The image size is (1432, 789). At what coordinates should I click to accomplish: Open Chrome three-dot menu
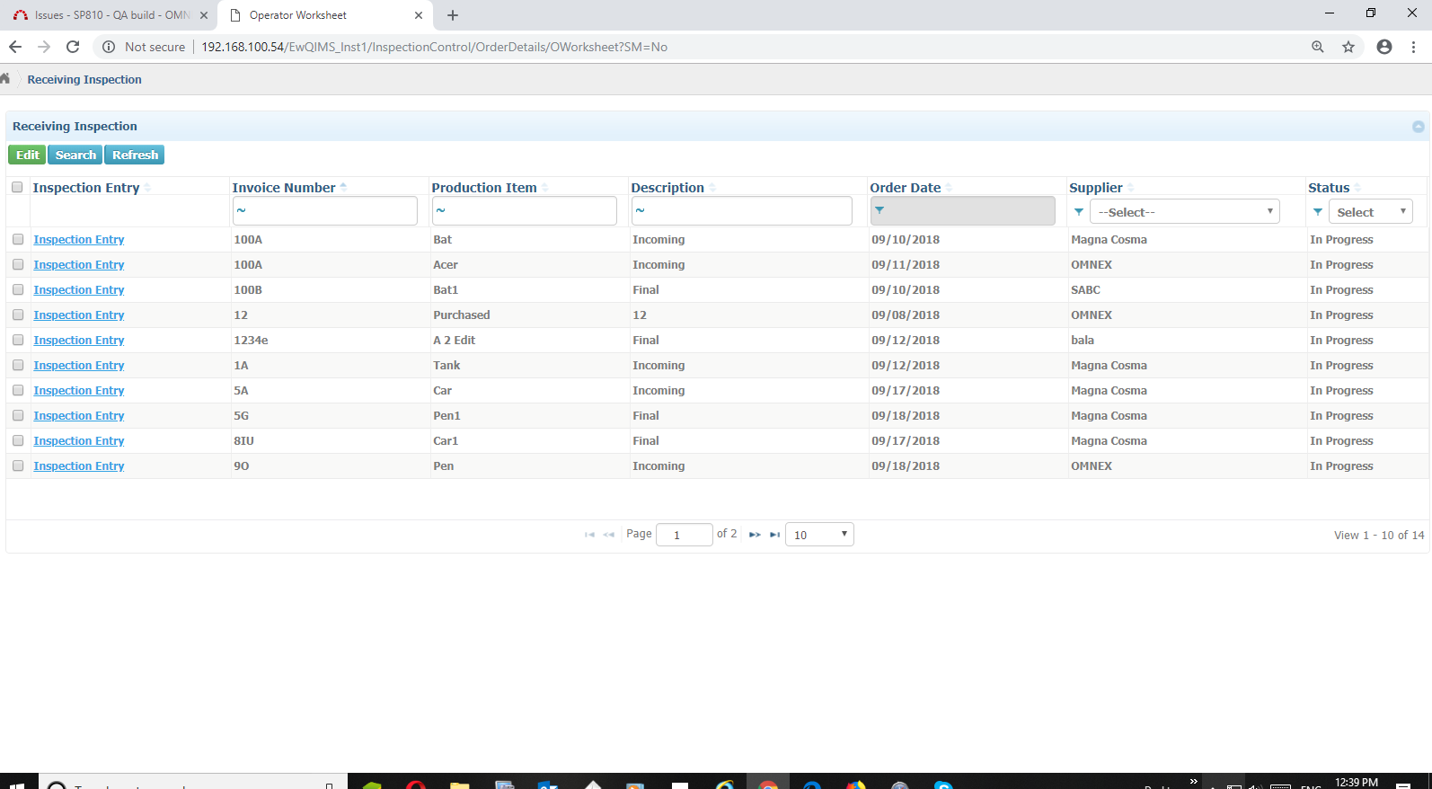1414,47
